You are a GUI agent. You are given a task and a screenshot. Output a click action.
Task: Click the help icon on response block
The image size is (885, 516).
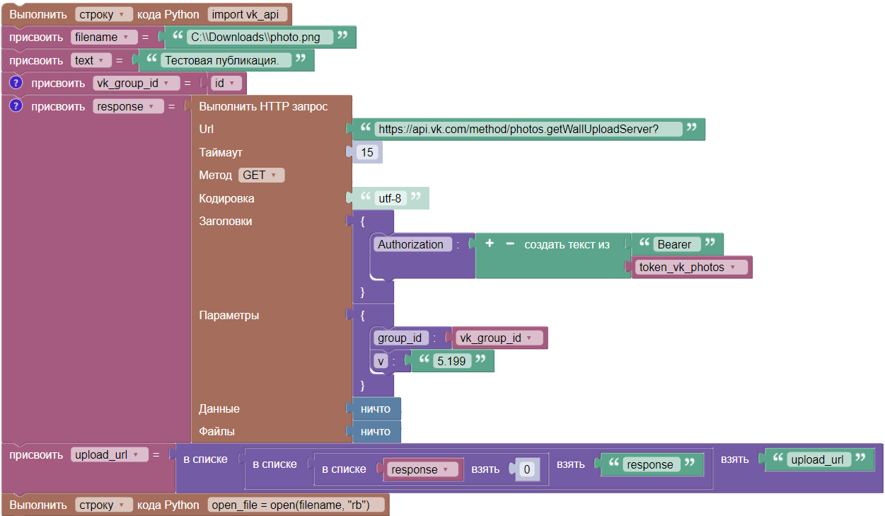[x=16, y=107]
